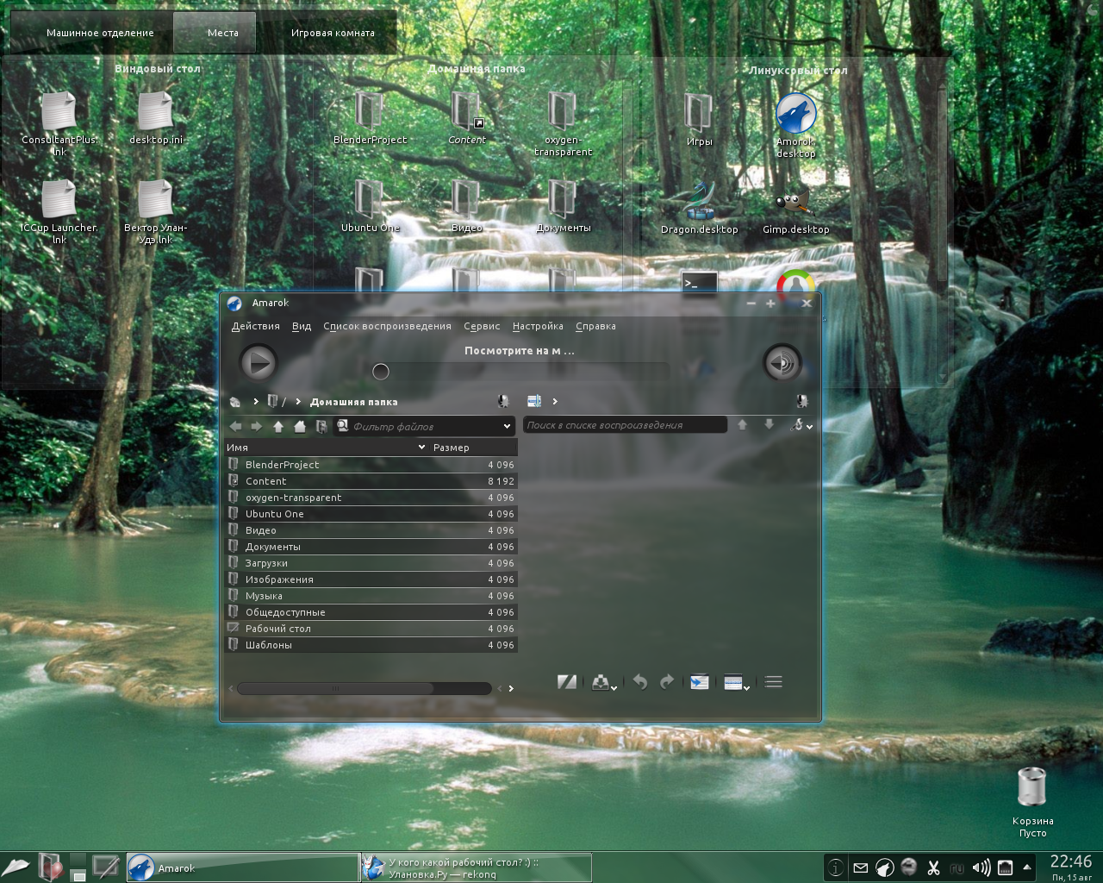1103x883 pixels.
Task: Open the home folder in file browser
Action: 298,426
